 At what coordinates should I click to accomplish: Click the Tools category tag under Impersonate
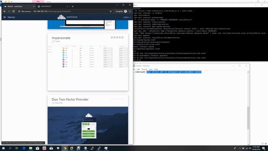pos(56,42)
